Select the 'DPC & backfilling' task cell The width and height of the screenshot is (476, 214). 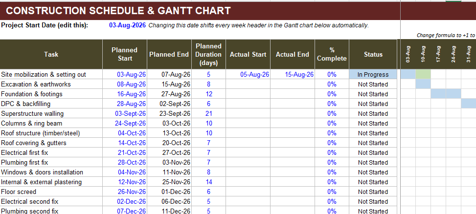51,104
